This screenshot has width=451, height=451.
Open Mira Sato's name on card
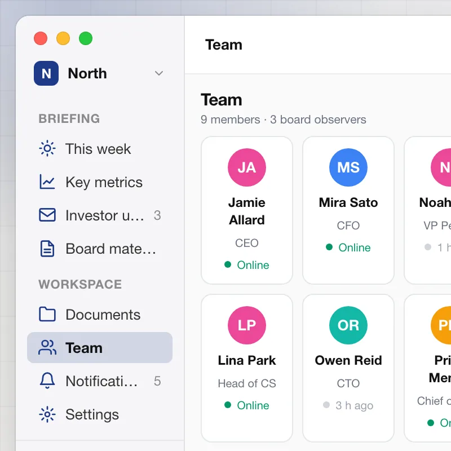[348, 202]
